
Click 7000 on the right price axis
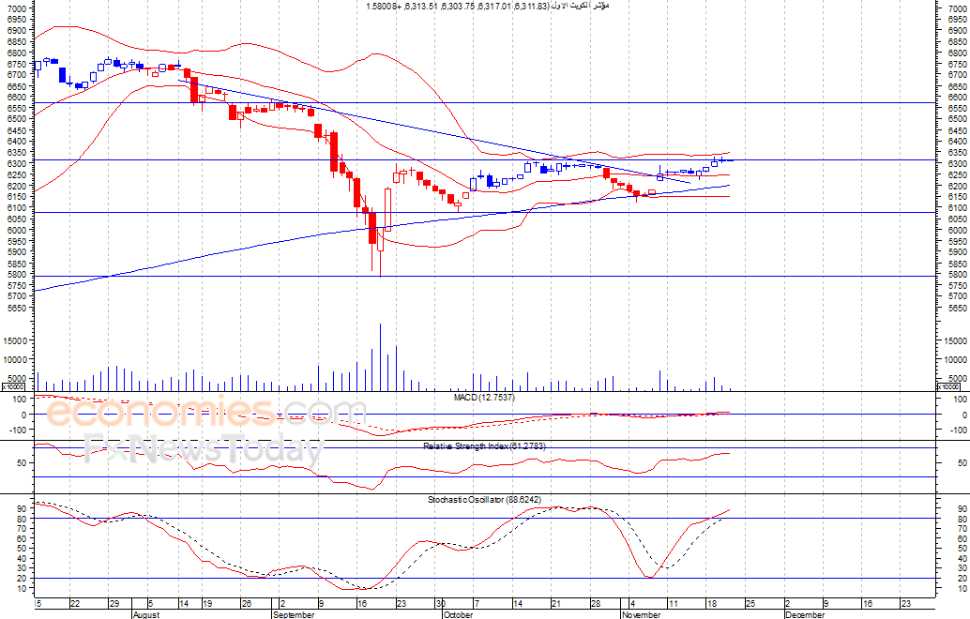point(957,8)
